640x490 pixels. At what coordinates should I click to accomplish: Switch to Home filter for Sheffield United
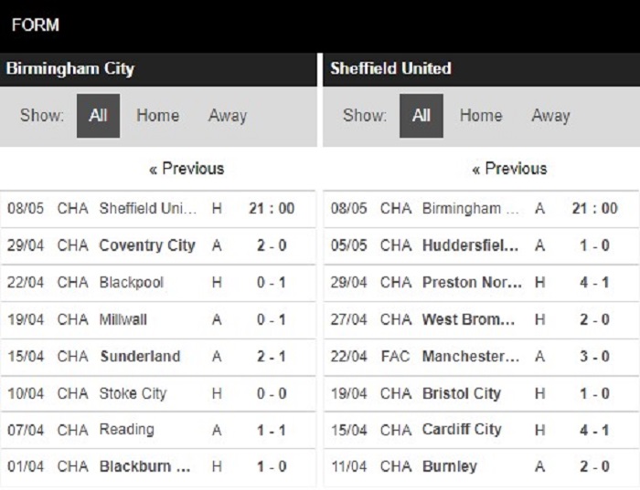481,116
